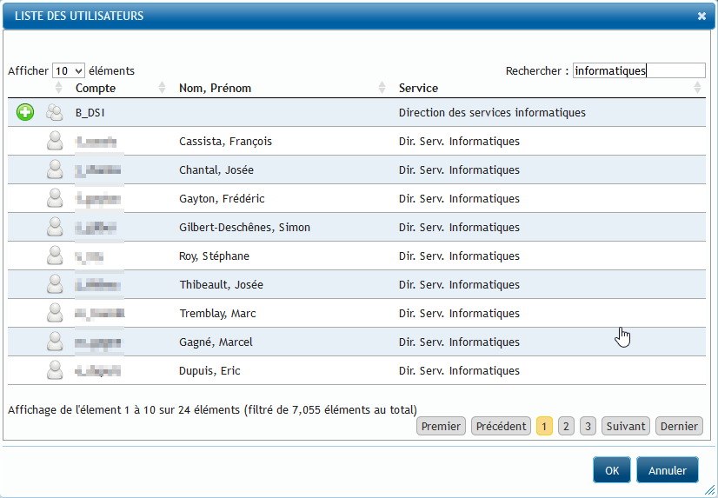The width and height of the screenshot is (718, 498).
Task: Click the Dernier pagination button
Action: (679, 426)
